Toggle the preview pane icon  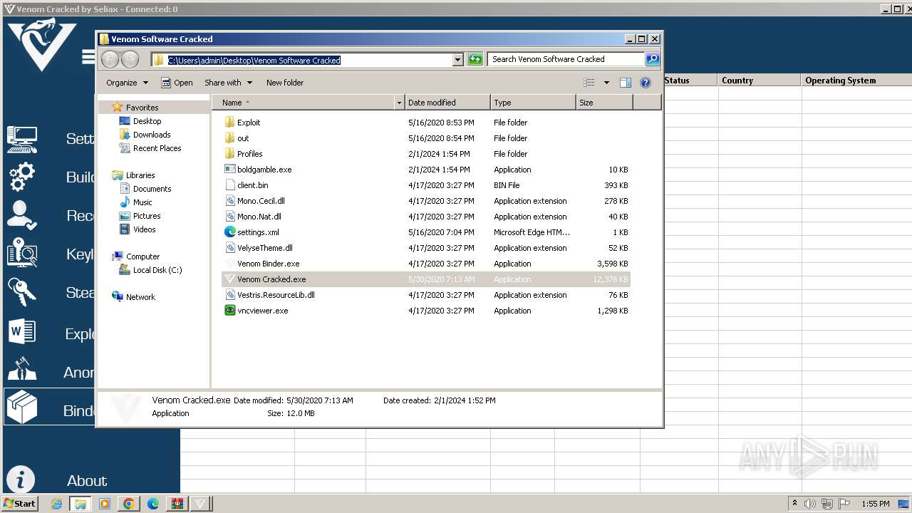626,83
